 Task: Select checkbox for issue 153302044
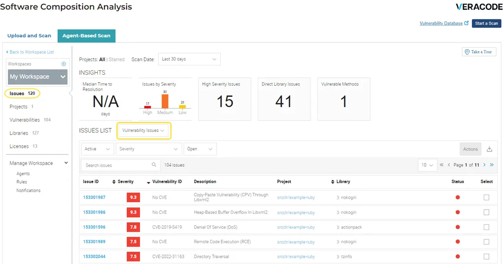click(x=487, y=256)
